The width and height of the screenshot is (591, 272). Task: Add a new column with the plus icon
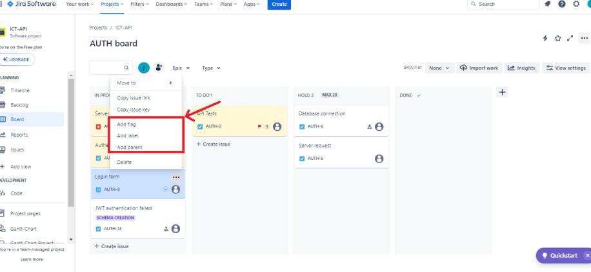tap(502, 92)
